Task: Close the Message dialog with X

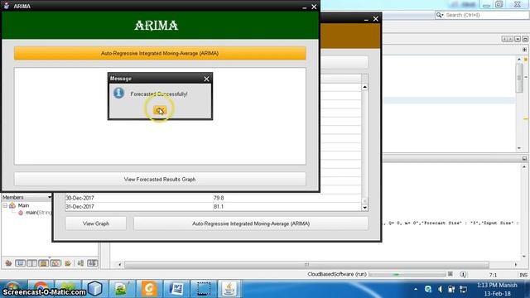Action: coord(206,79)
